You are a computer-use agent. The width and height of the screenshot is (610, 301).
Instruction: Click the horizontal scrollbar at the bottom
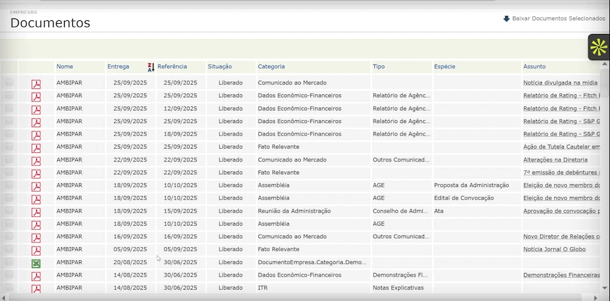click(299, 297)
